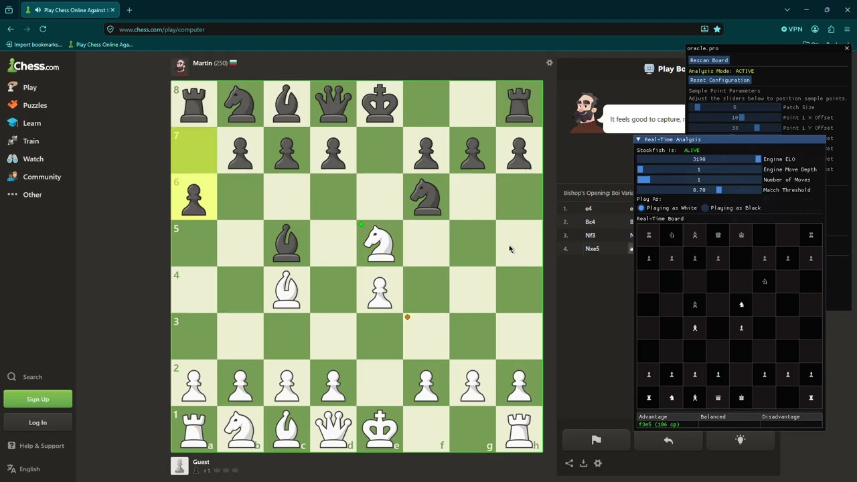857x482 pixels.
Task: Adjust Point 1 X Offset slider
Action: click(x=734, y=118)
